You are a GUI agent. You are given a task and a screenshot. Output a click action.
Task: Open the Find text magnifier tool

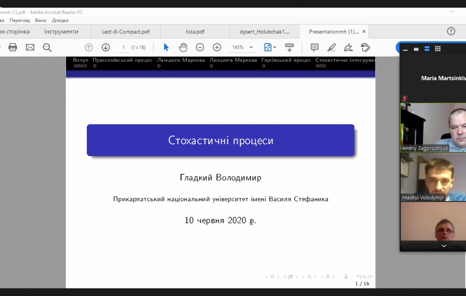pyautogui.click(x=47, y=47)
